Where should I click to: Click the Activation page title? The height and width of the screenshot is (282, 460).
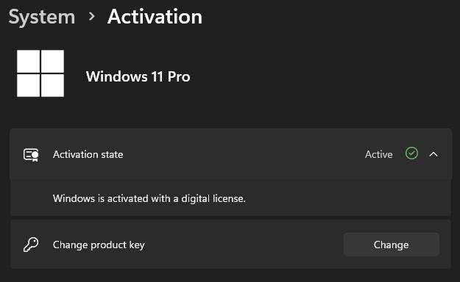point(155,16)
